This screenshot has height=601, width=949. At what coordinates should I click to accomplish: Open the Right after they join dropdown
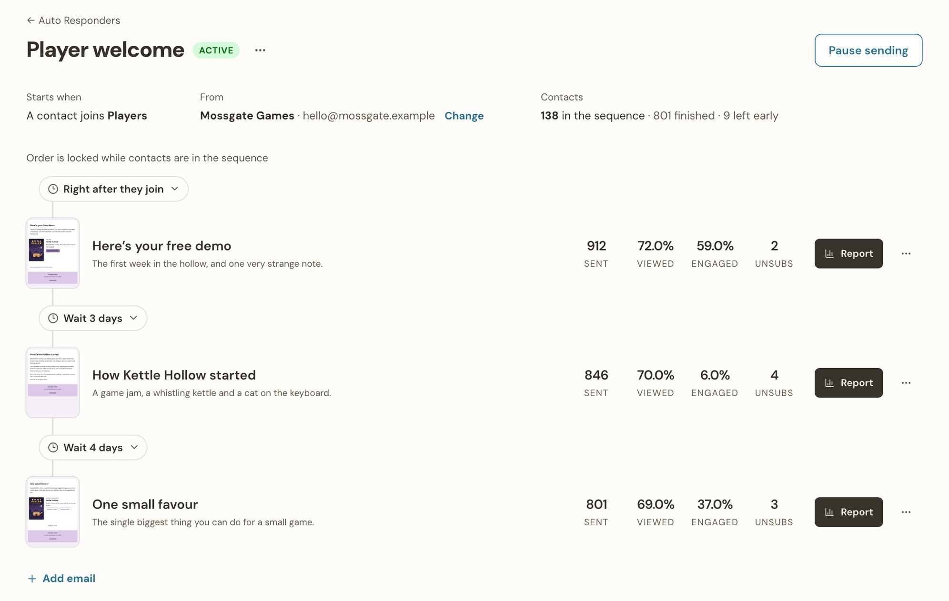pos(113,189)
